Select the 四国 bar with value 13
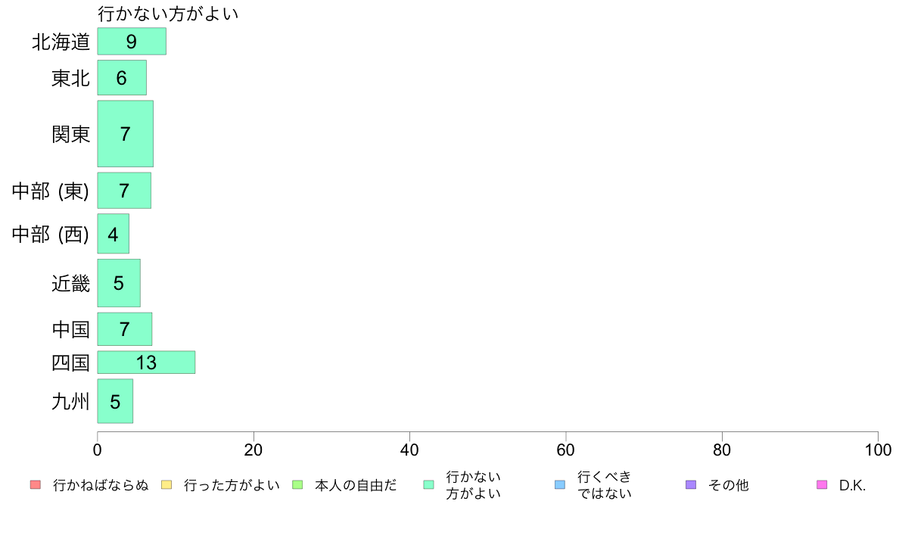899x557 pixels. pyautogui.click(x=146, y=363)
